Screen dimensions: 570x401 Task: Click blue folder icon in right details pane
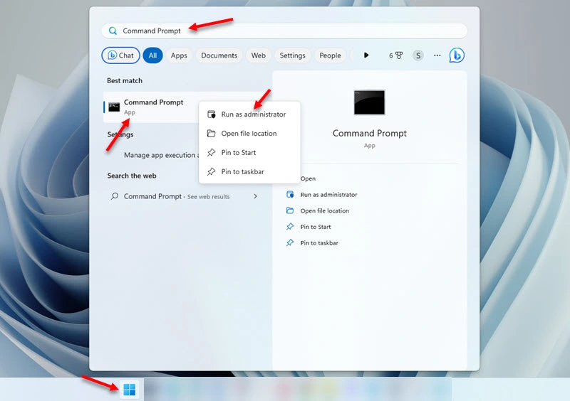click(x=290, y=210)
